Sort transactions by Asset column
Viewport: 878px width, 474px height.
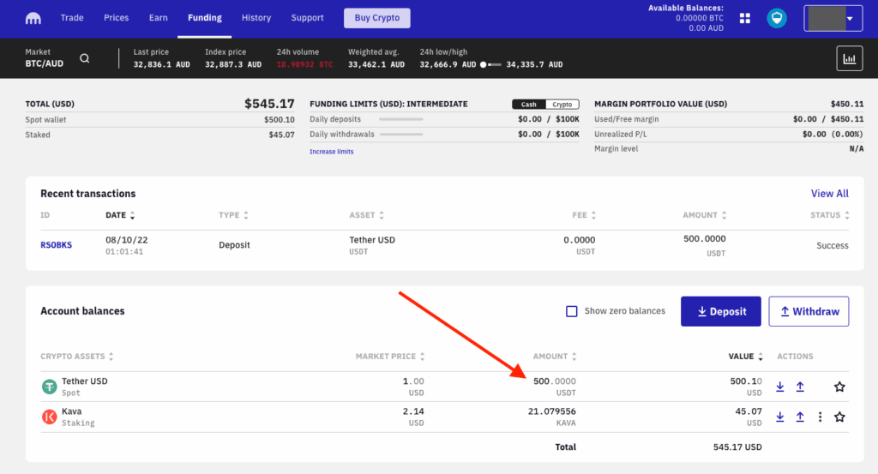[366, 215]
